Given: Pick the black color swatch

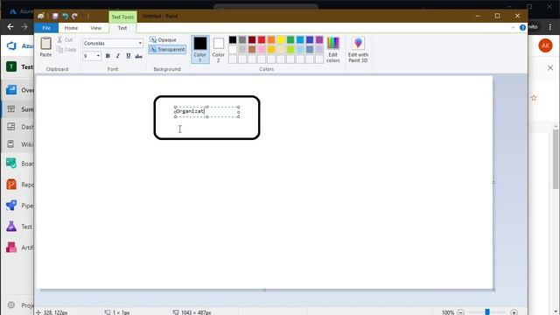Looking at the screenshot, I should 233,39.
